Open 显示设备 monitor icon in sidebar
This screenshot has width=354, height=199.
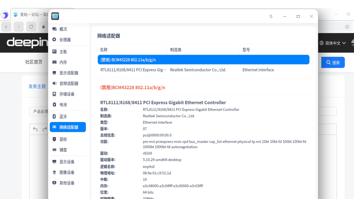coord(54,162)
